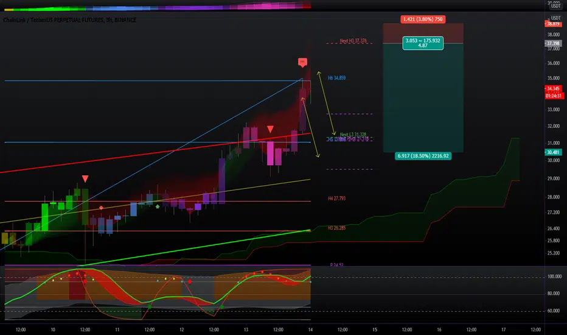Image resolution: width=567 pixels, height=335 pixels.
Task: Click the 26.400 price scale value
Action: click(x=554, y=228)
